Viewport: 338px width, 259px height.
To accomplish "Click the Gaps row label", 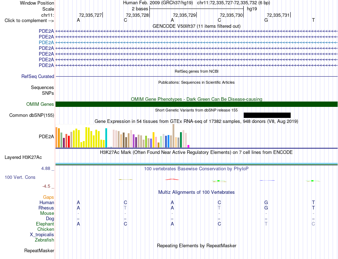I will pyautogui.click(x=48, y=197).
